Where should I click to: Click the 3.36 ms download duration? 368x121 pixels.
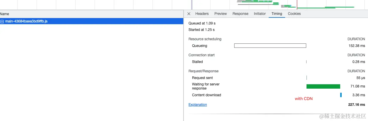(359, 95)
